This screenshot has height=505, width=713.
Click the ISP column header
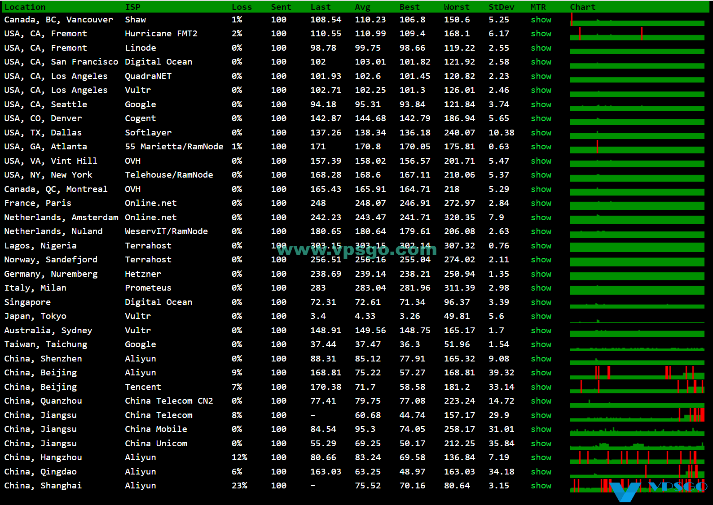tap(133, 7)
